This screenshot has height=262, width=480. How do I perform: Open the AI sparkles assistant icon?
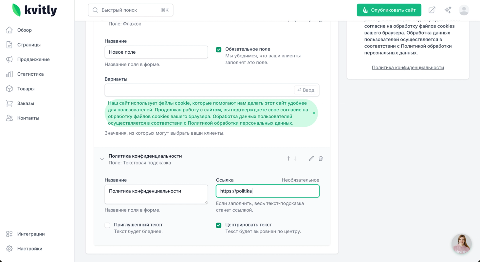coord(448,10)
